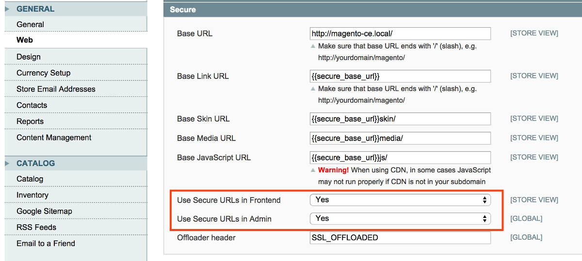This screenshot has width=582, height=261.
Task: Click the red Warning! text
Action: tap(333, 170)
